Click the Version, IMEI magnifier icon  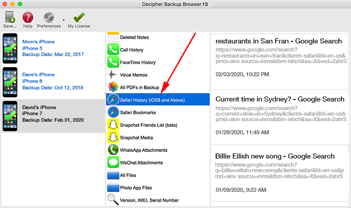point(113,200)
